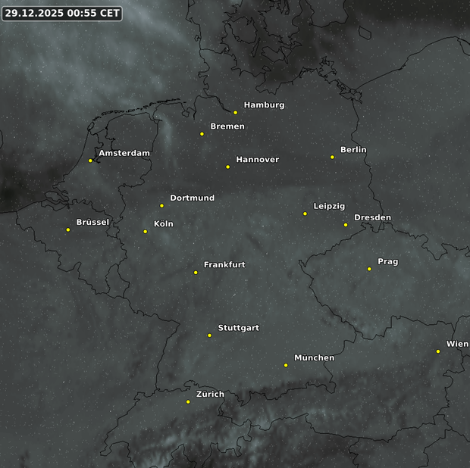Click the yellow dot beside Frankfurt
This screenshot has width=470, height=468.
pos(196,273)
